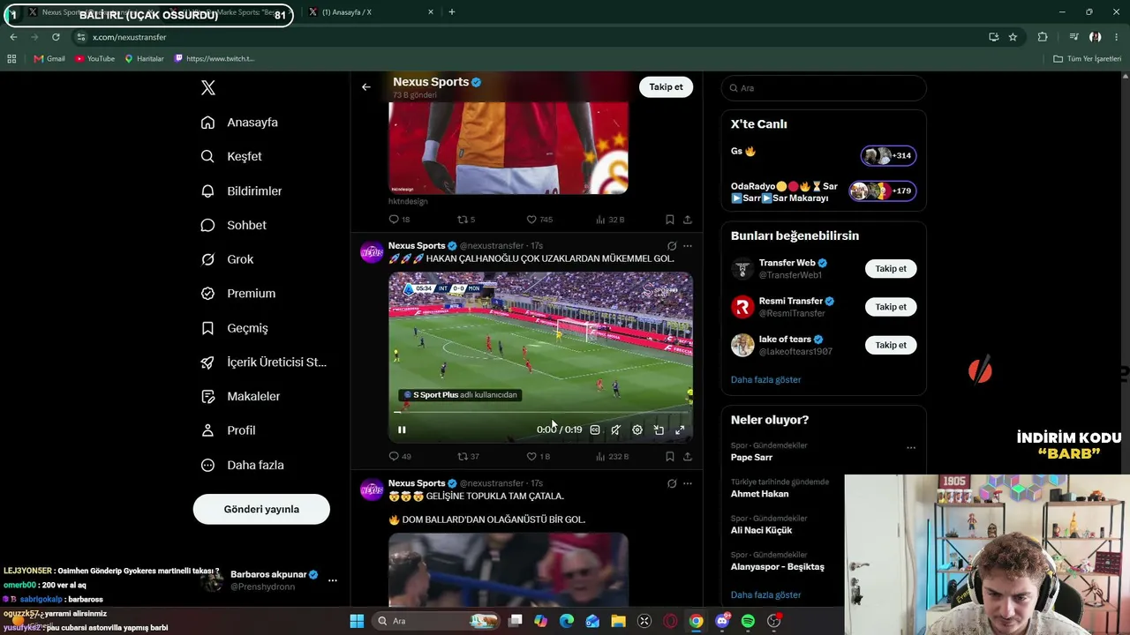Open Grok from the sidebar
Screen dimensions: 1130x635
(x=227, y=259)
